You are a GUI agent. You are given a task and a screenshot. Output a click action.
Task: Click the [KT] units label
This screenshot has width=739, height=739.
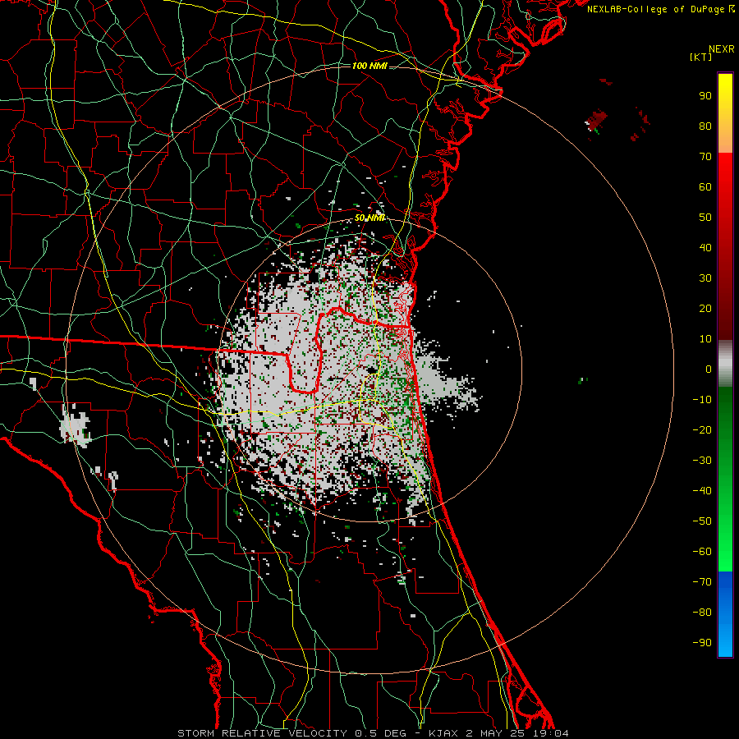[701, 57]
